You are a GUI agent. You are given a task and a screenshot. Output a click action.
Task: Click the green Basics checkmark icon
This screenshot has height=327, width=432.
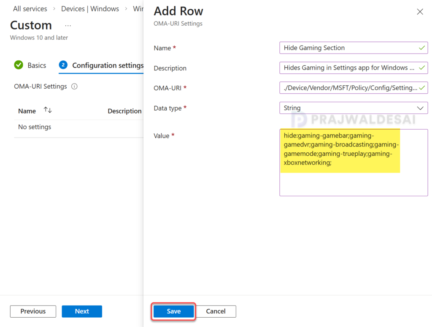click(x=19, y=65)
